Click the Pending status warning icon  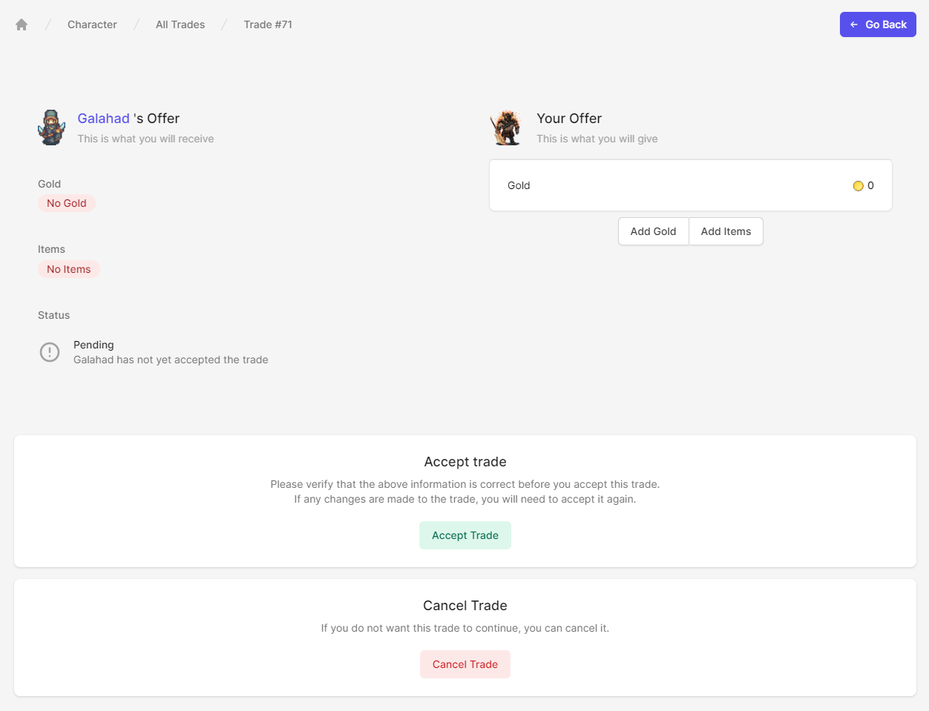(50, 352)
